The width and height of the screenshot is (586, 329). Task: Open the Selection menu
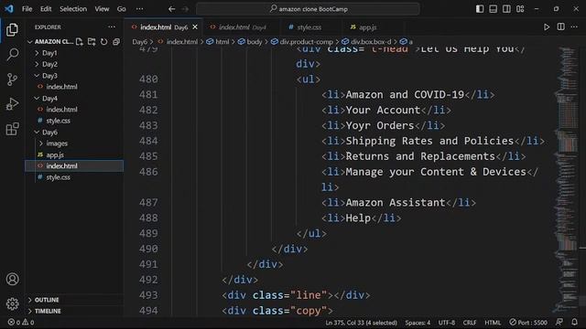[73, 9]
